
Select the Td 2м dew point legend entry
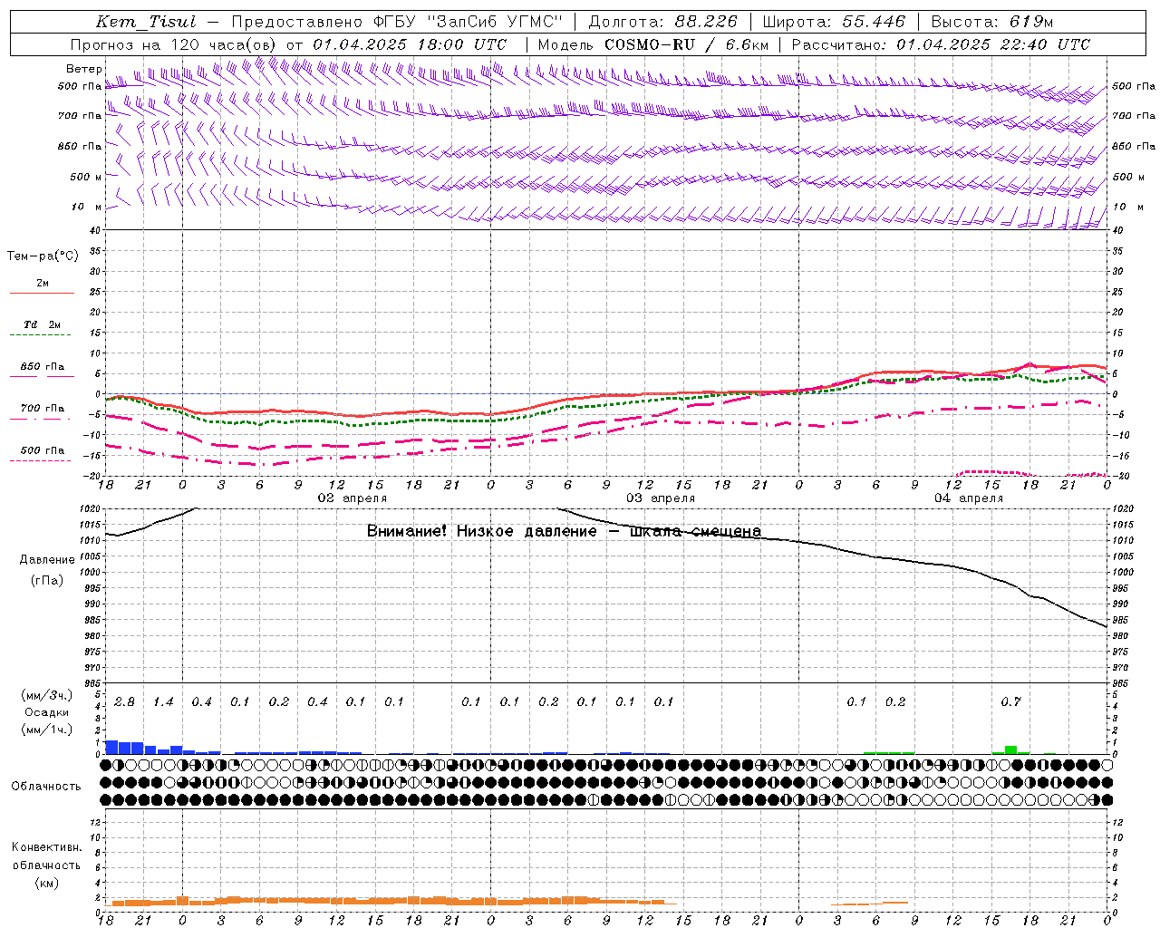43,324
